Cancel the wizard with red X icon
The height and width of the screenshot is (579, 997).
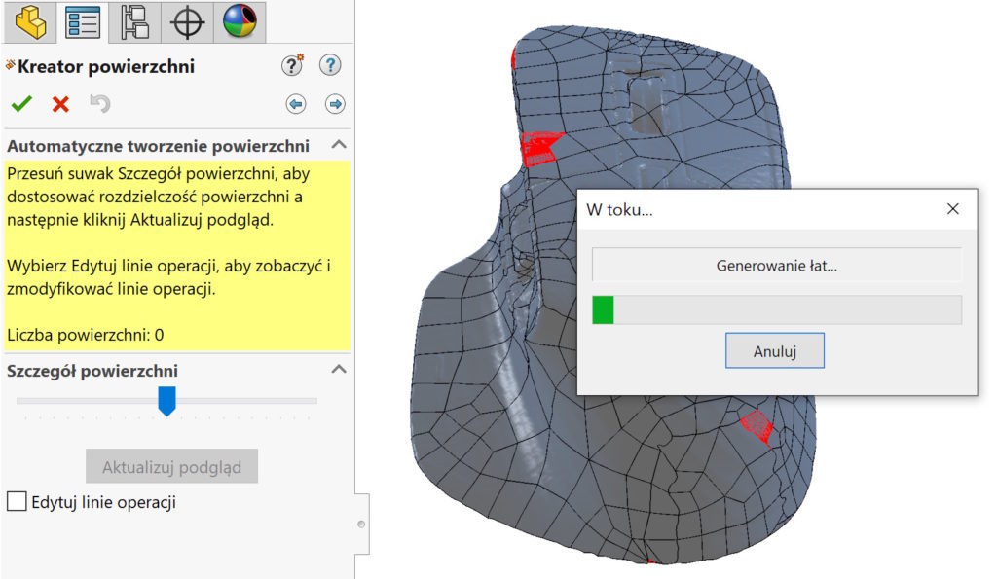tap(60, 104)
